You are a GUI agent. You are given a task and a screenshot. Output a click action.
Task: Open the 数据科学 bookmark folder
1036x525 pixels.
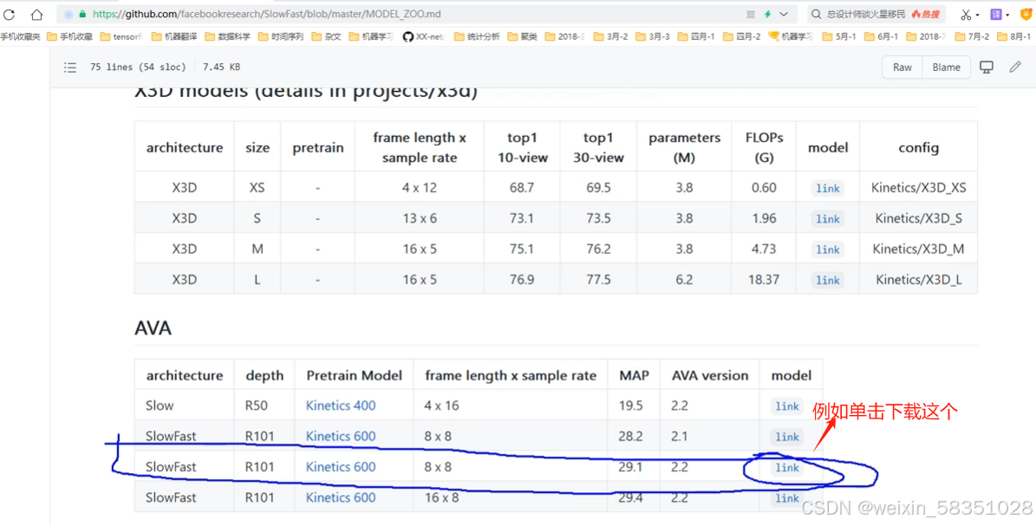[227, 36]
